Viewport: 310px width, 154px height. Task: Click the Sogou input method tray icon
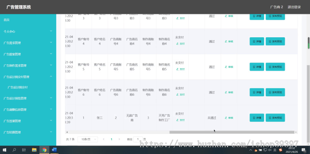click(281, 150)
